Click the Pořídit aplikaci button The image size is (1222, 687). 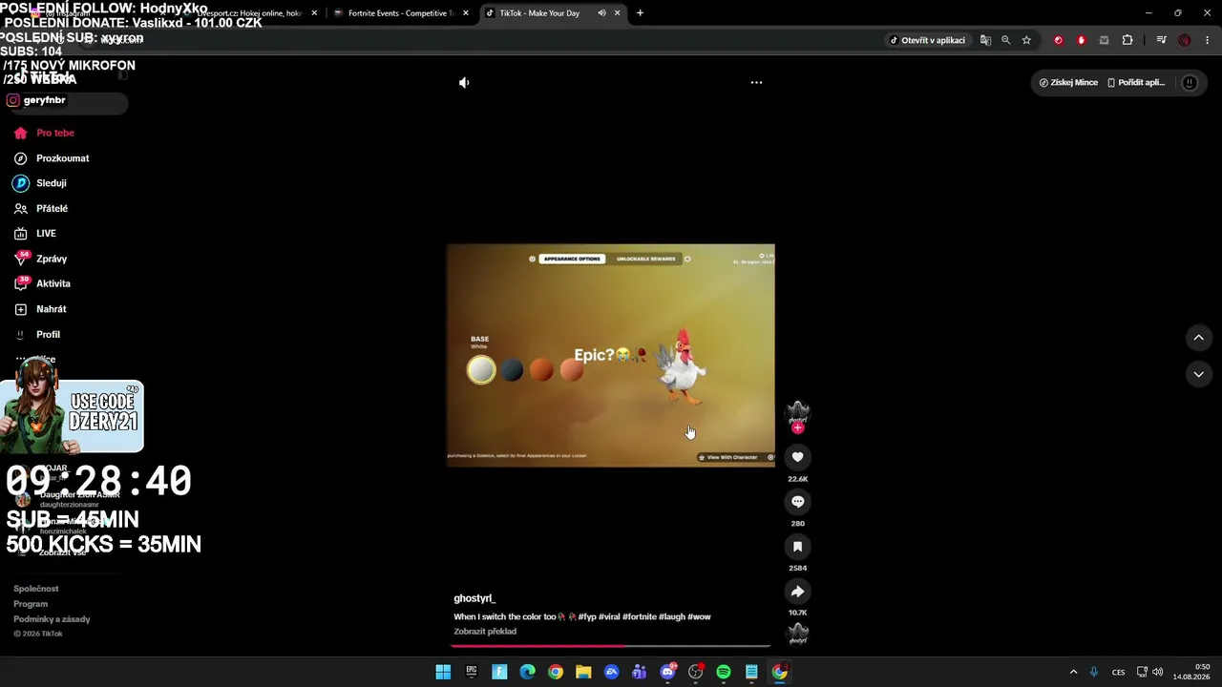[x=1136, y=83]
